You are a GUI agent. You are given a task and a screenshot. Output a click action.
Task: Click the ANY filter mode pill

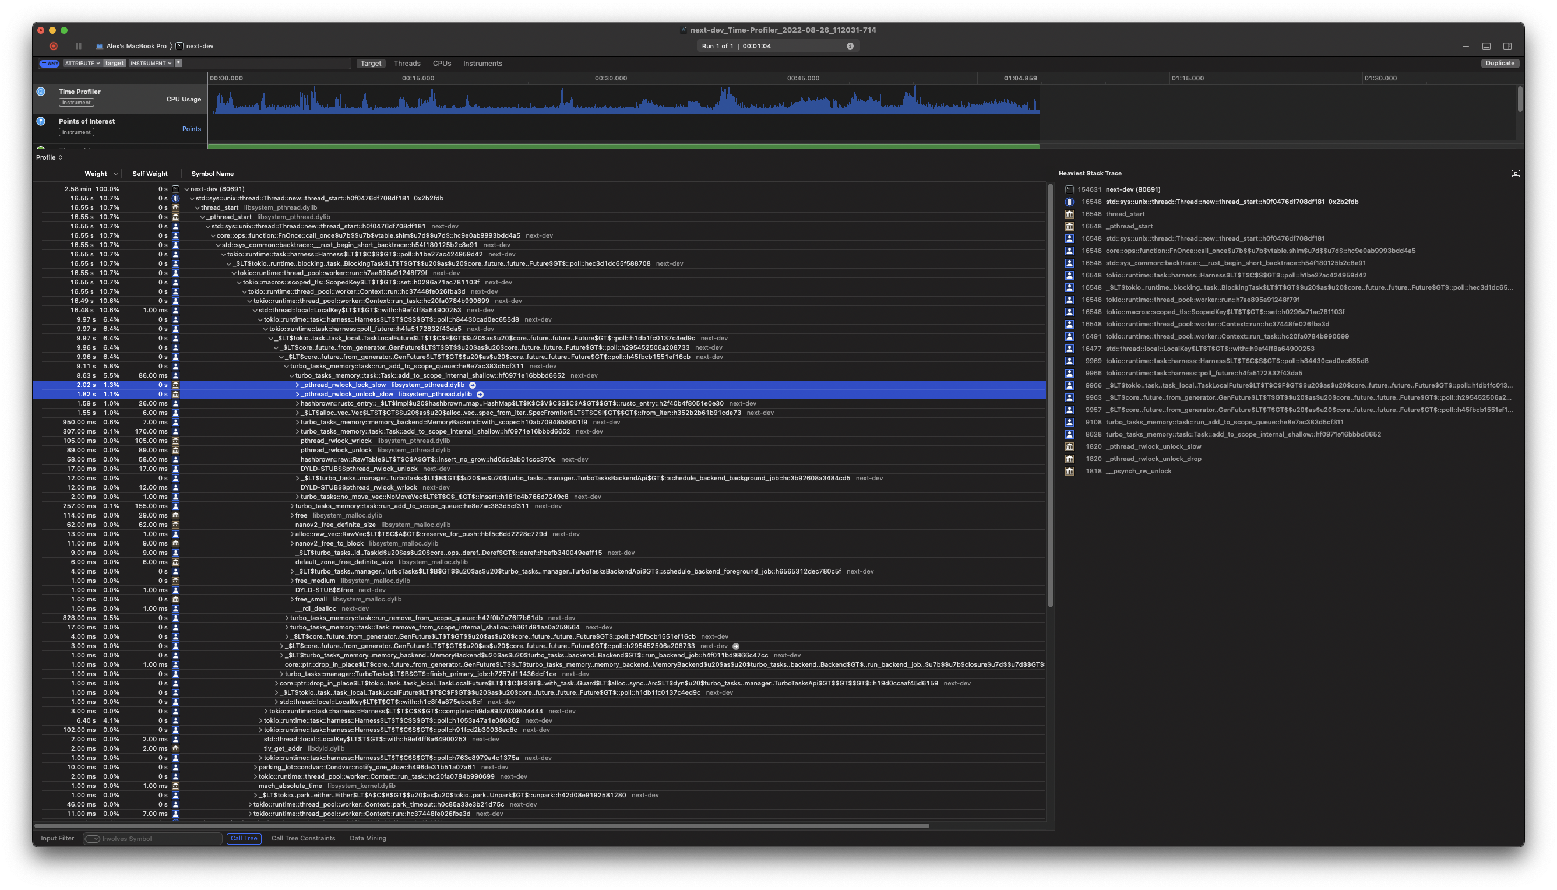[50, 63]
